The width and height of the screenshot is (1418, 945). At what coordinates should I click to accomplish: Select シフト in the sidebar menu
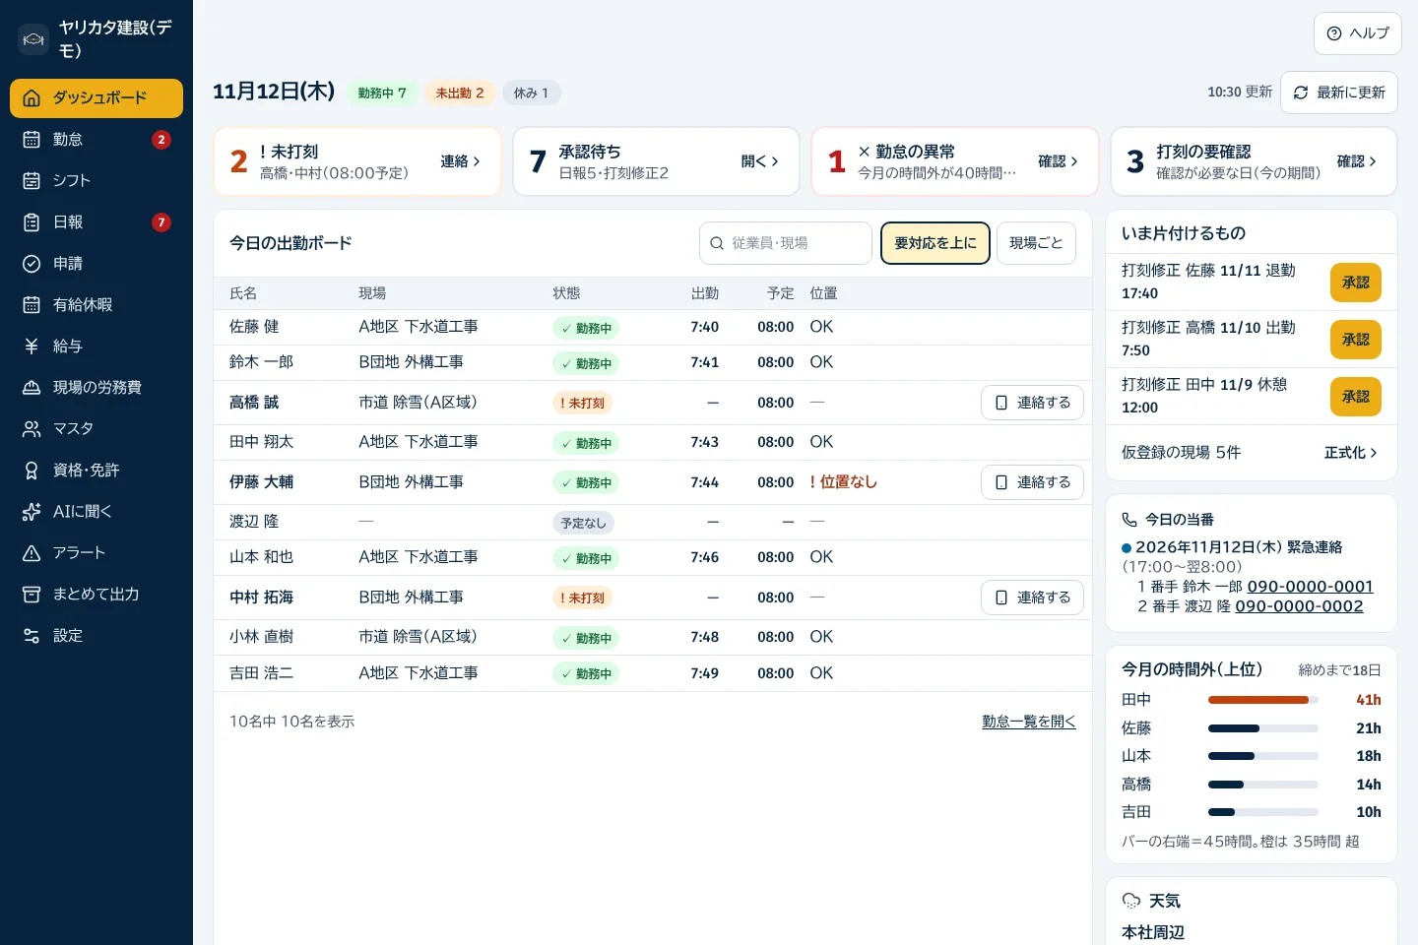pos(97,181)
